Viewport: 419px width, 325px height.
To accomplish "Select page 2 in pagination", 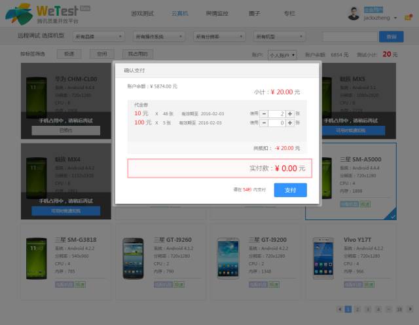I will [x=357, y=309].
